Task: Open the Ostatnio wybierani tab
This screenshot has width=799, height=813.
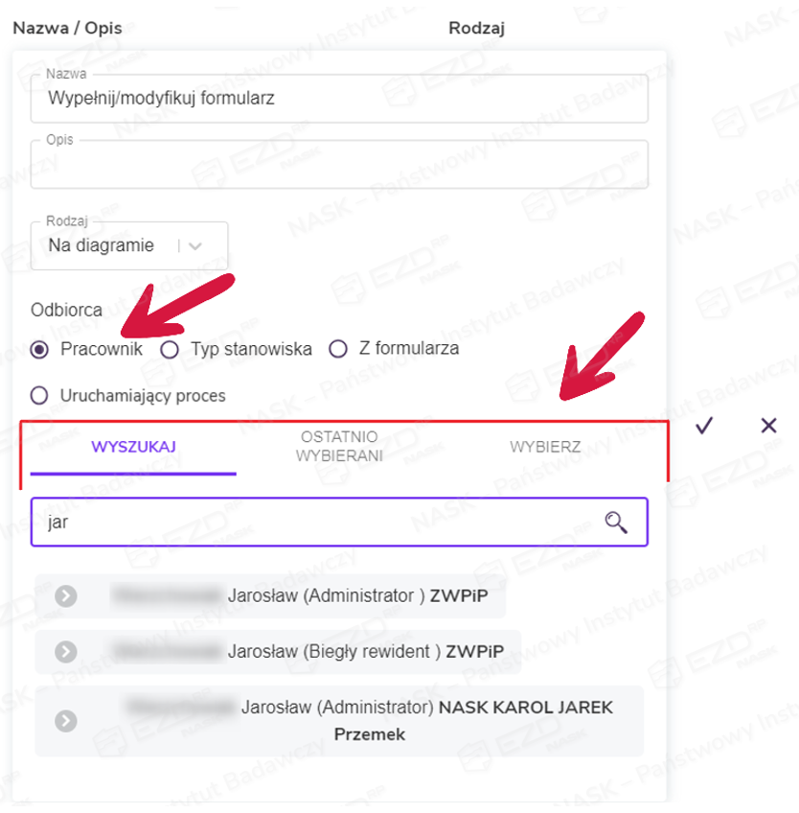Action: [x=339, y=447]
